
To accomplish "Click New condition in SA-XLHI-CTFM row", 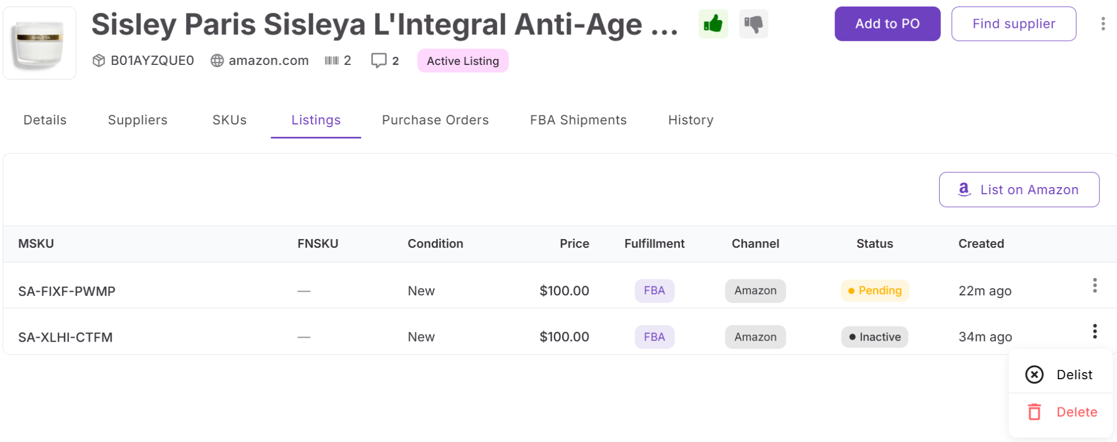I will (x=421, y=337).
